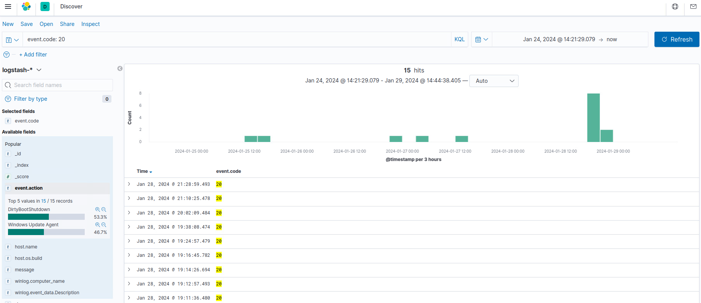This screenshot has height=303, width=701.
Task: Click Share in the top menu
Action: 67,24
